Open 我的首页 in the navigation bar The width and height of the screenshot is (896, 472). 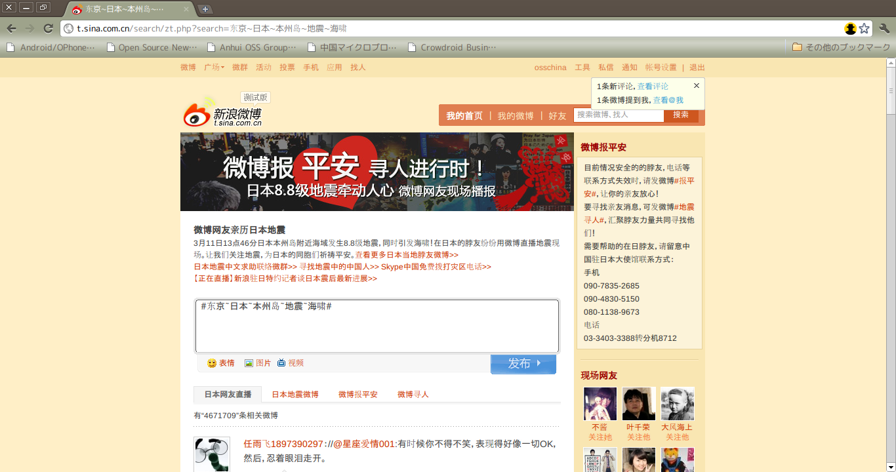464,116
